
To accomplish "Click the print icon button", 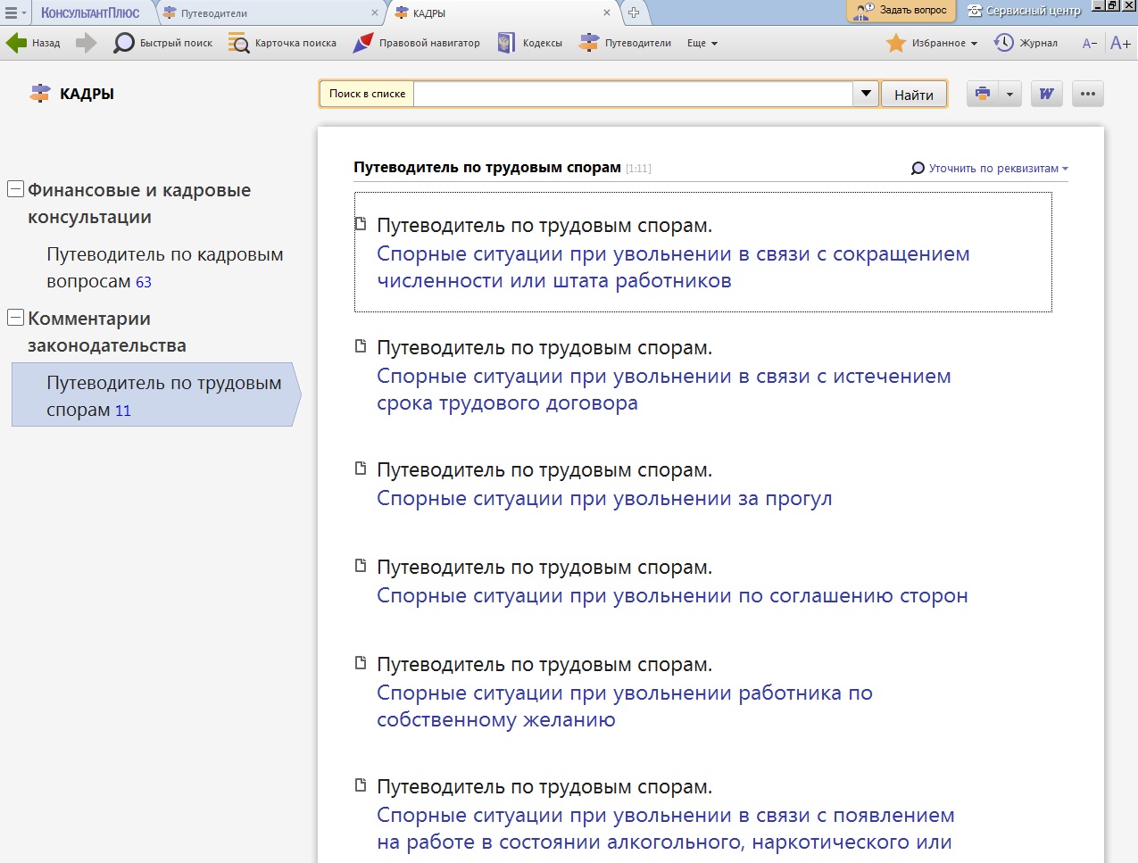I will [983, 94].
